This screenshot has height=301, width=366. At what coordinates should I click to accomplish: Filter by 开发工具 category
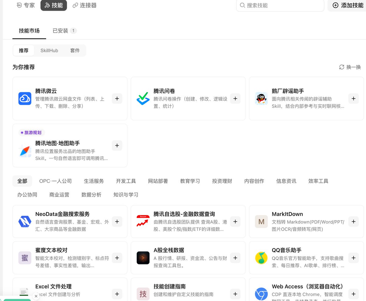click(126, 181)
